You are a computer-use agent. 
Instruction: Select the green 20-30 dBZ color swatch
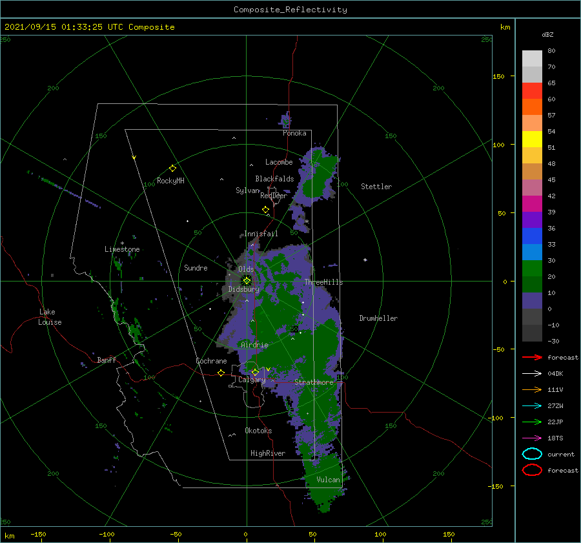point(532,269)
